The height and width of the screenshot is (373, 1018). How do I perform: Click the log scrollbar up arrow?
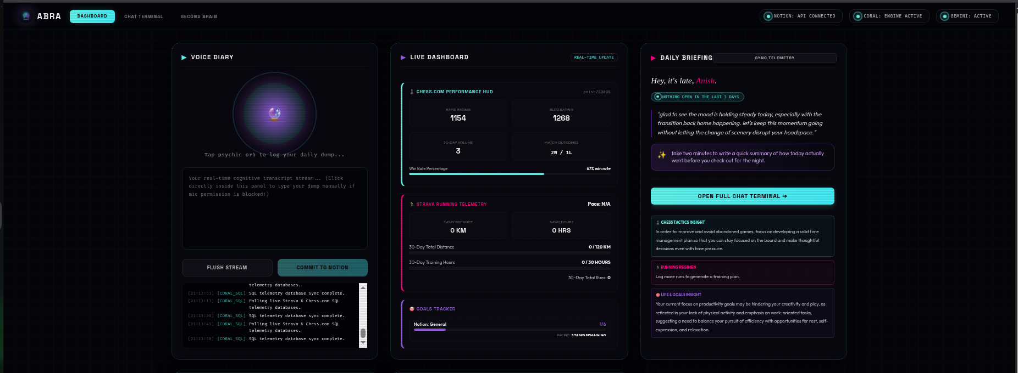pos(363,287)
